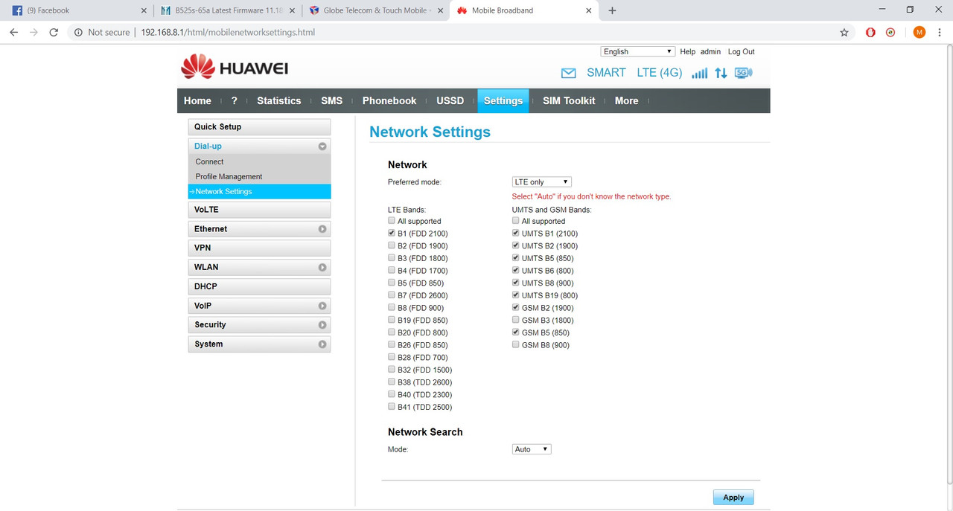Screen dimensions: 953x511
Task: Open the SIM Toolkit menu item
Action: pyautogui.click(x=569, y=101)
